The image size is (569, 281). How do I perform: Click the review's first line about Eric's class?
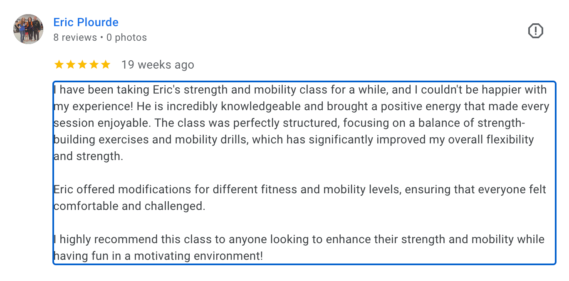click(299, 90)
